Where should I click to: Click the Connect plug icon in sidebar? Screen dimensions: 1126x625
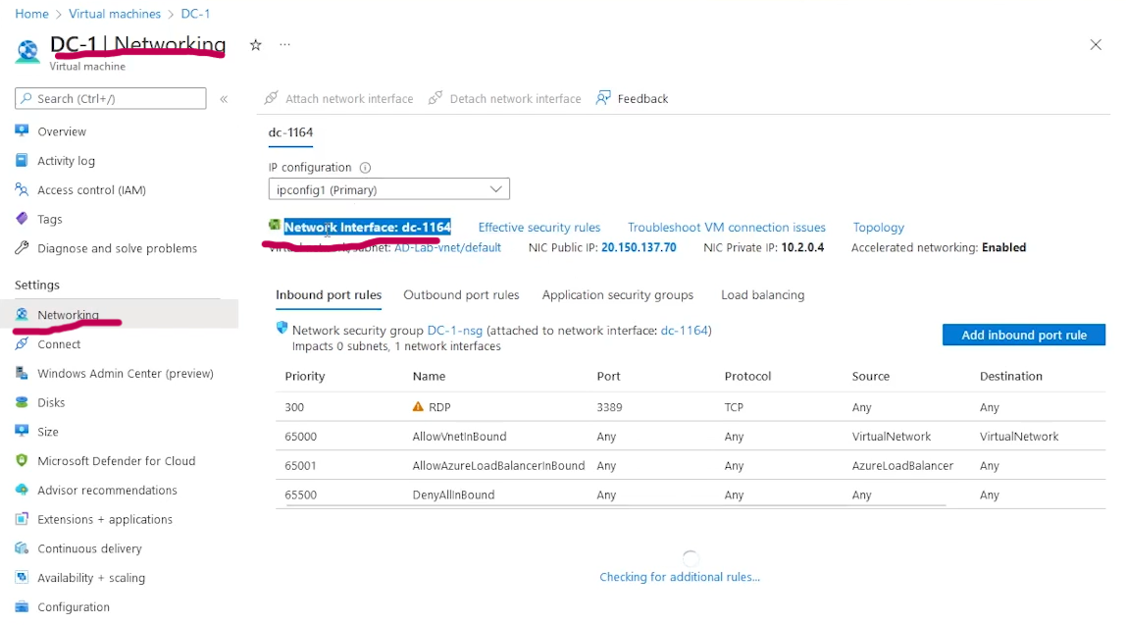pyautogui.click(x=22, y=343)
